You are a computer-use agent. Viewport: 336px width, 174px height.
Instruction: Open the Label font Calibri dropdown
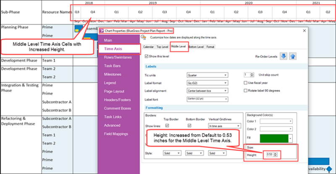click(207, 99)
